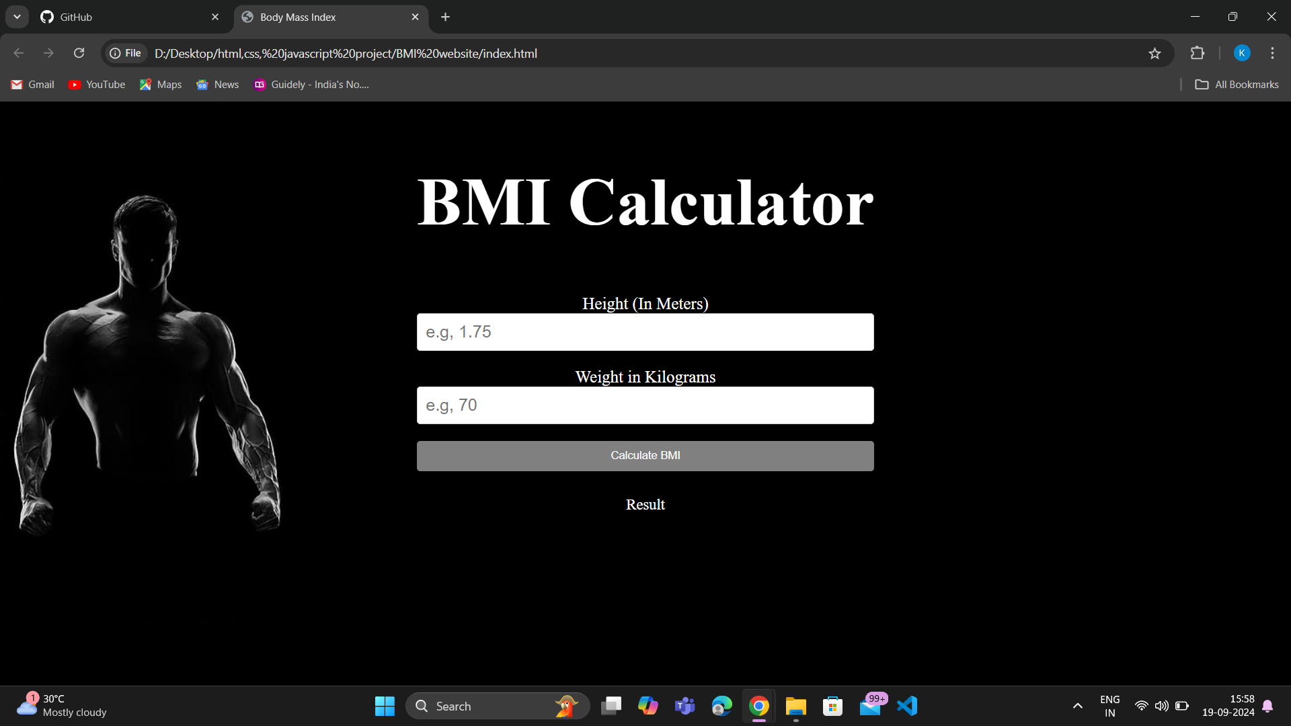The image size is (1291, 726).
Task: Click the Height in Meters input field
Action: (645, 331)
